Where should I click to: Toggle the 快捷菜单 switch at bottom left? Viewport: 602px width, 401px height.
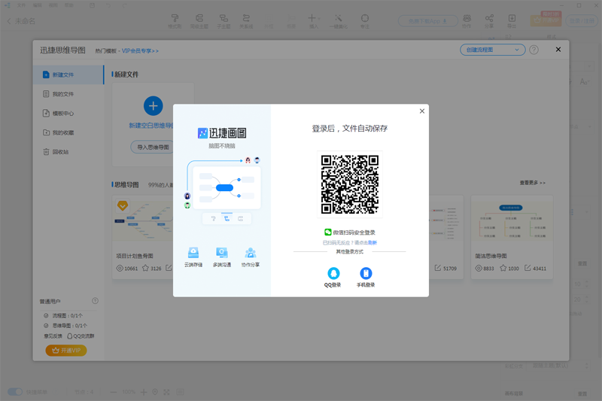(15, 392)
